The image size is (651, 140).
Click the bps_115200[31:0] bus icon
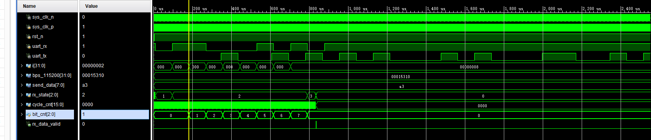[x=28, y=75]
